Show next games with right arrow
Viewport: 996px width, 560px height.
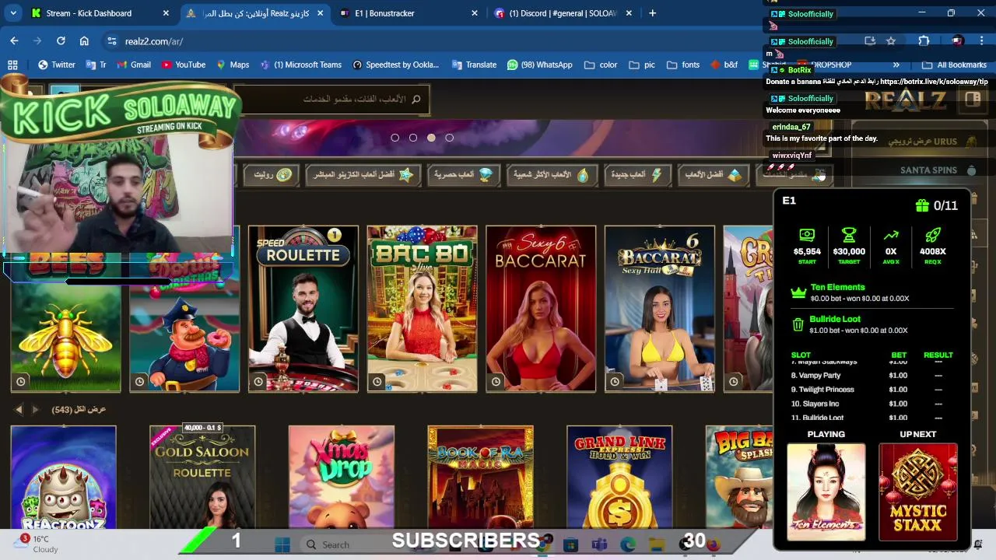[36, 409]
